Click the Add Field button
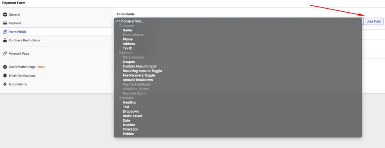385x148 pixels. point(374,21)
